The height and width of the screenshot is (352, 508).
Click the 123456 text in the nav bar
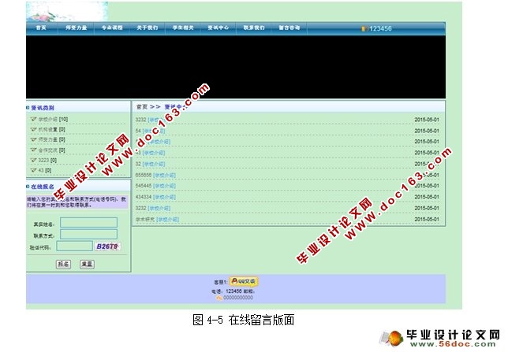[x=380, y=29]
